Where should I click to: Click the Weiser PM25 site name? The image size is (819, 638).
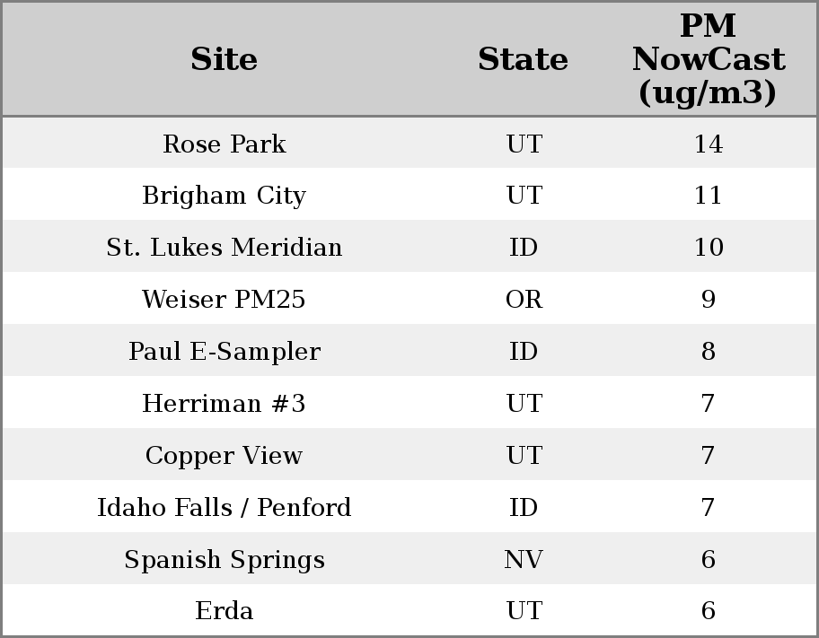tap(224, 300)
